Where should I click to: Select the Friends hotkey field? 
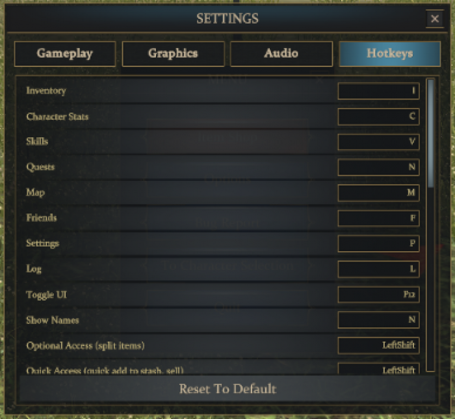(378, 218)
